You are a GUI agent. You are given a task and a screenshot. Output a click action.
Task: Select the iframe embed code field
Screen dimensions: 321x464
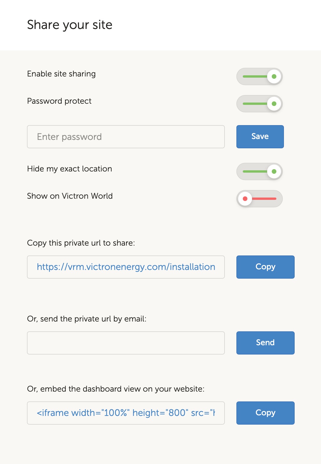tap(126, 413)
